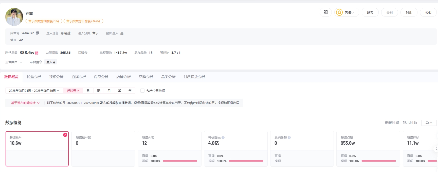Click the 音乐指数榜周榜第75名 badge
This screenshot has width=438, height=172.
(44, 21)
